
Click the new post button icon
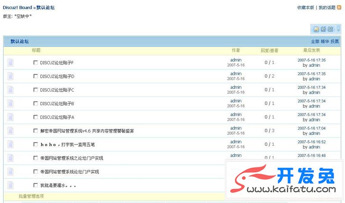pyautogui.click(x=323, y=29)
